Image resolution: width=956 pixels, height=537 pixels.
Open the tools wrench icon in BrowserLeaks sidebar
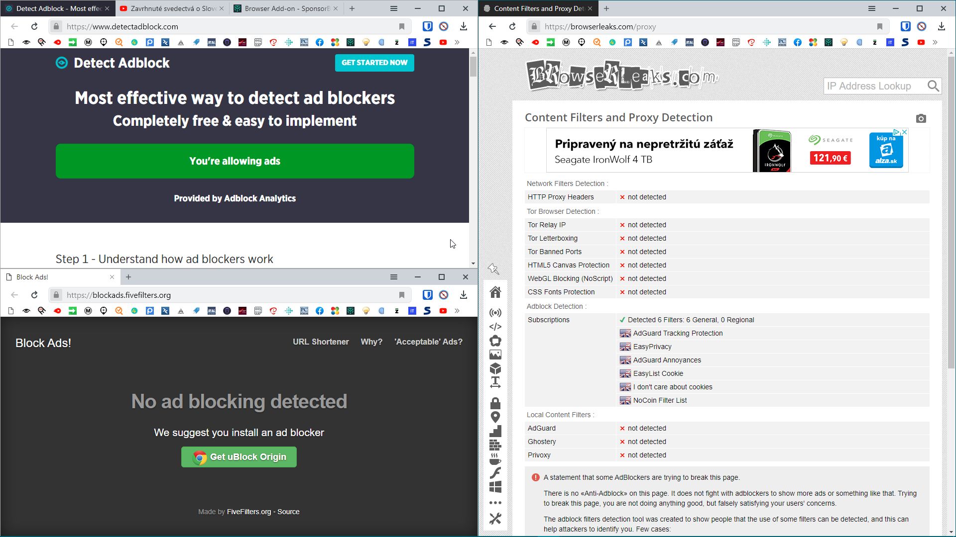[495, 519]
